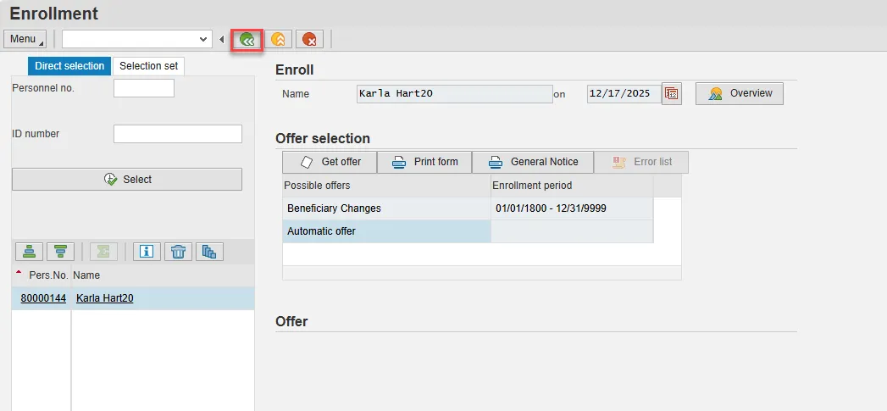Image resolution: width=887 pixels, height=411 pixels.
Task: Open the Menu button
Action: pos(25,39)
